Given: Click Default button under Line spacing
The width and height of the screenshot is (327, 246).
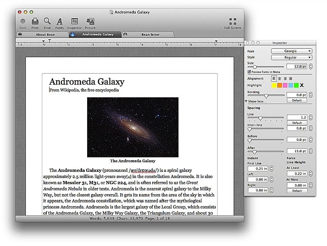Looking at the screenshot, I should (297, 123).
